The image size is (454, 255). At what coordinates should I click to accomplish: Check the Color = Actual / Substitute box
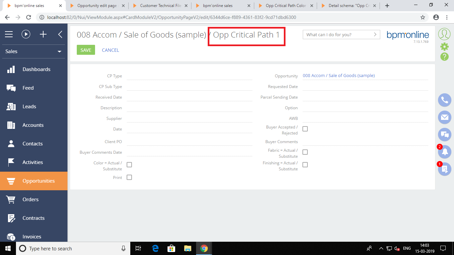point(129,165)
